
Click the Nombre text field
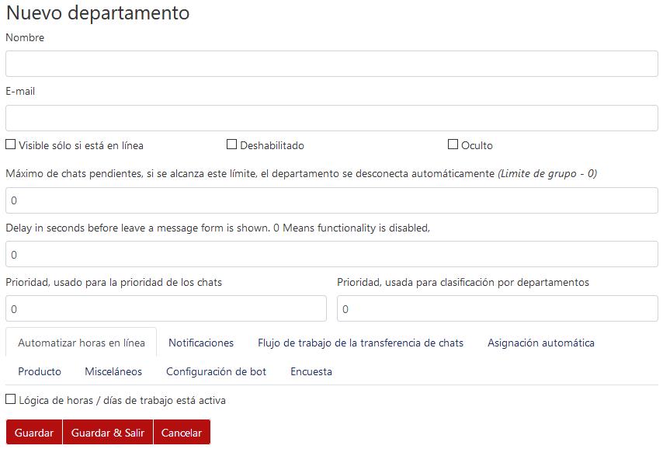point(331,64)
